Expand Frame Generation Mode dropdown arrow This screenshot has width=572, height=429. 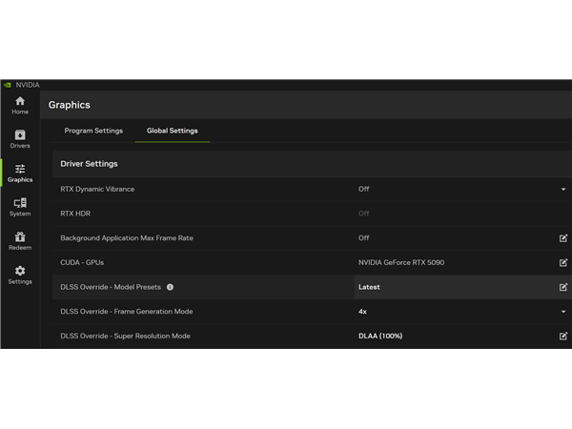563,312
